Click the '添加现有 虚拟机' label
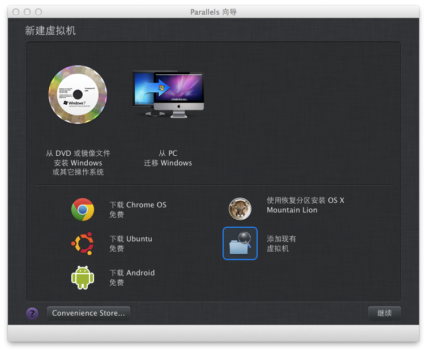427x353 pixels. click(281, 244)
